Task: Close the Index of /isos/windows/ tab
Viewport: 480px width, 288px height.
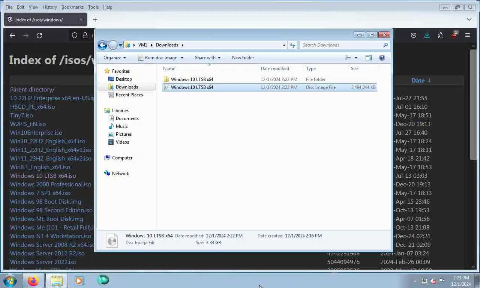Action: (x=81, y=19)
